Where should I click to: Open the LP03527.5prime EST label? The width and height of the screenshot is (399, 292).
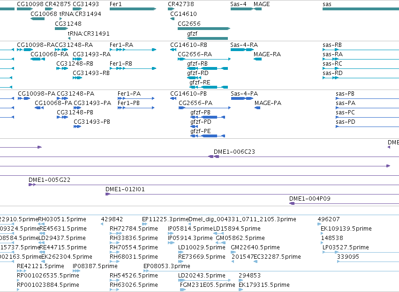346,247
